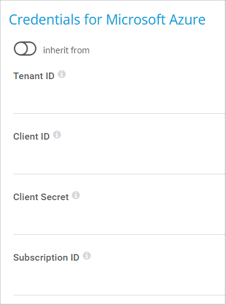
Task: Click the underline of the Client ID field
Action: [119, 174]
